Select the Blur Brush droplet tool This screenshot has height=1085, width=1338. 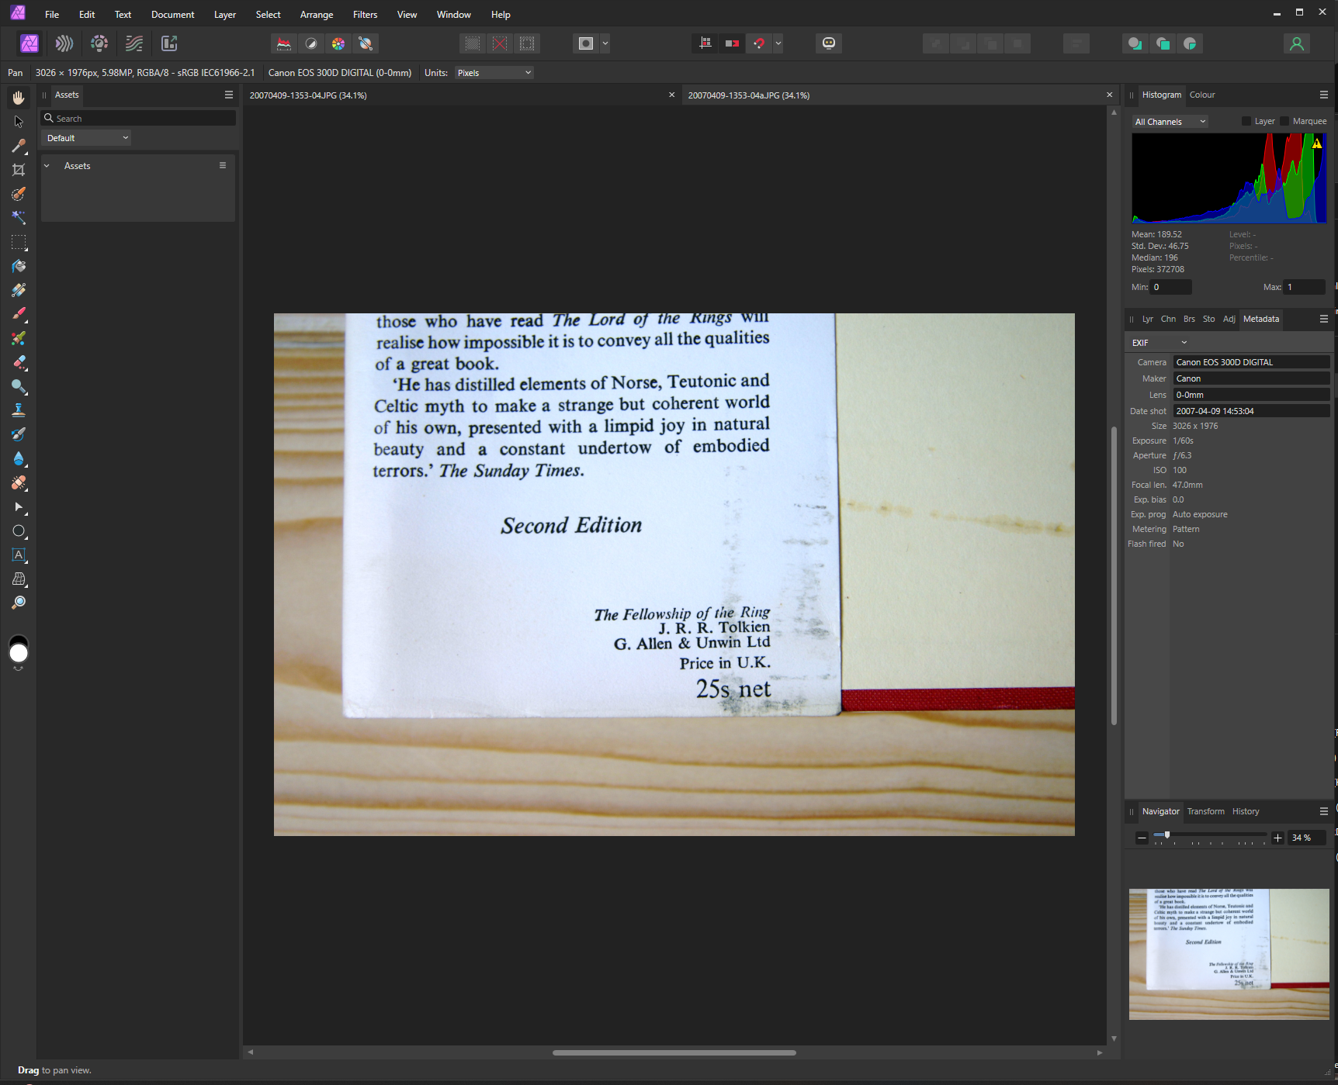(19, 458)
